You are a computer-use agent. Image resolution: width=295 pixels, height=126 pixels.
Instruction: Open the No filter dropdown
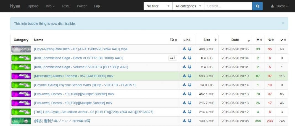[x=158, y=6]
